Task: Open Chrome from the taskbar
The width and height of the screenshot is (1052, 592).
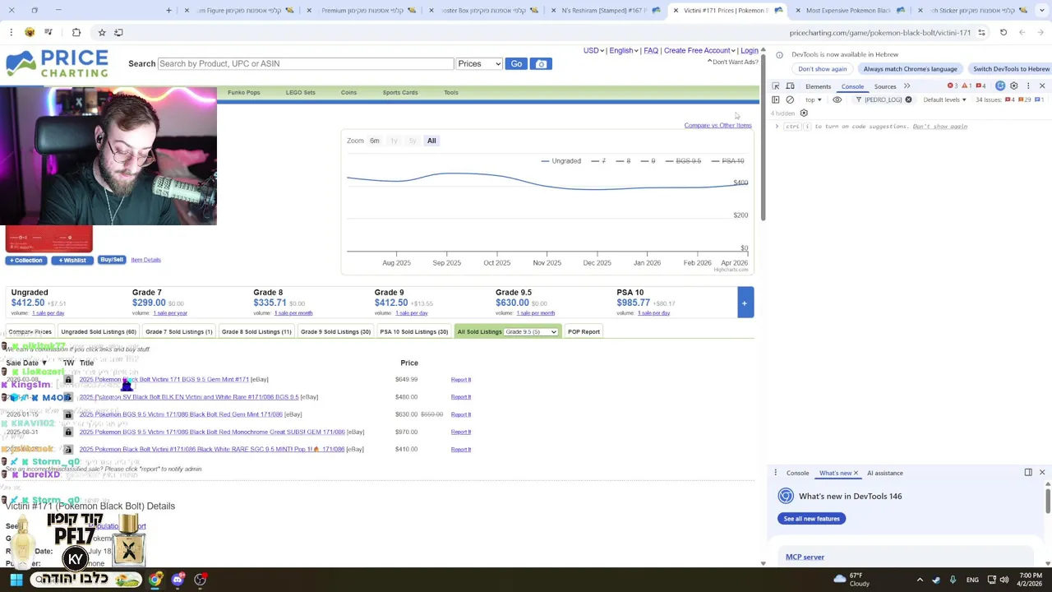Action: (155, 580)
